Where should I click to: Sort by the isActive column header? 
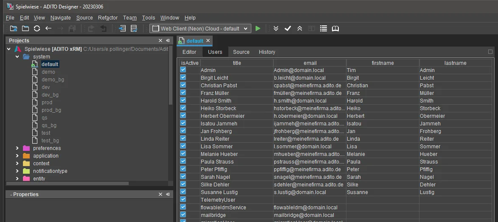tap(190, 63)
